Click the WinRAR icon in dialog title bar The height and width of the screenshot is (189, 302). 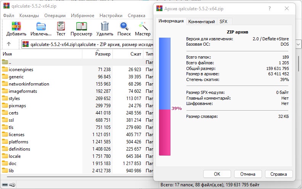(159, 8)
